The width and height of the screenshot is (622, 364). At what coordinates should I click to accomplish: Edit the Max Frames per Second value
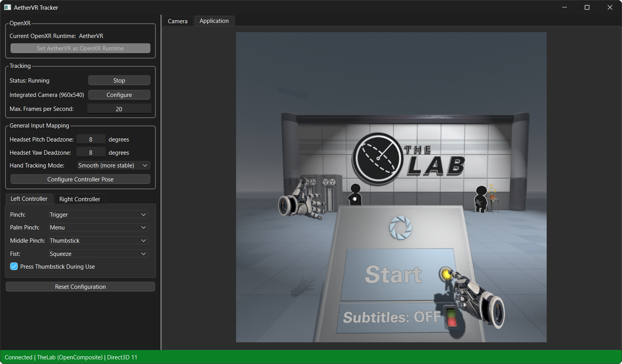[x=119, y=109]
